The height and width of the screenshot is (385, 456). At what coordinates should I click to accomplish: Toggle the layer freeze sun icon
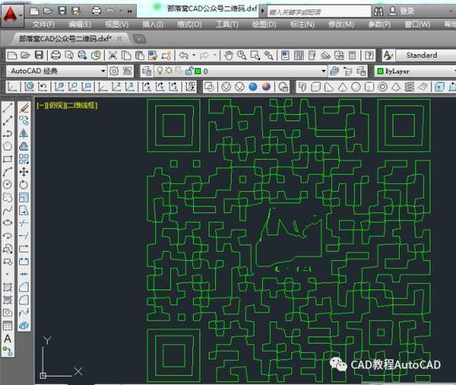(168, 71)
